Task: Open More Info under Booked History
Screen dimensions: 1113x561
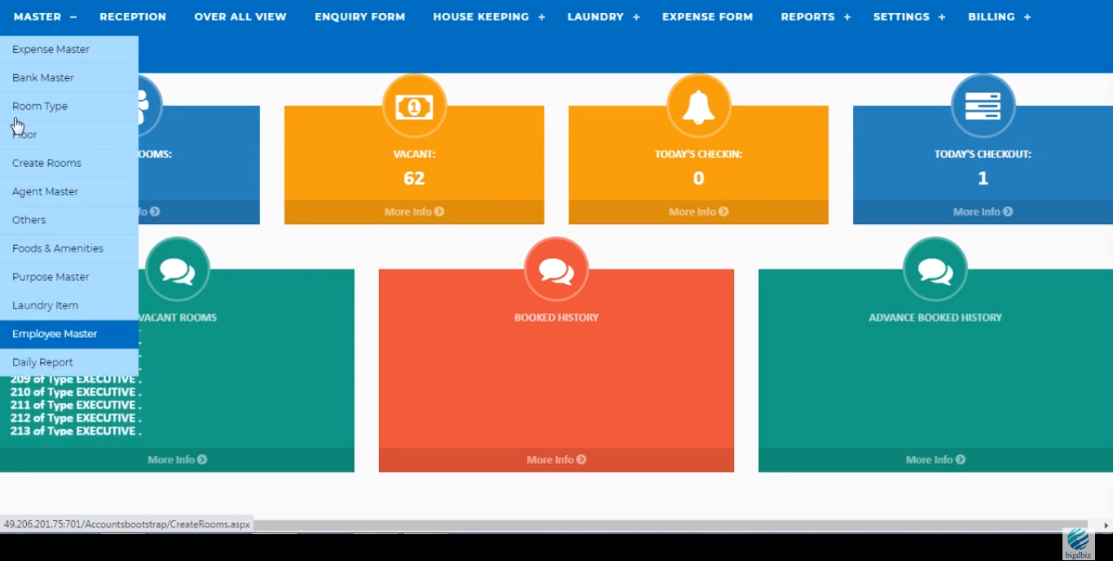Action: point(556,460)
